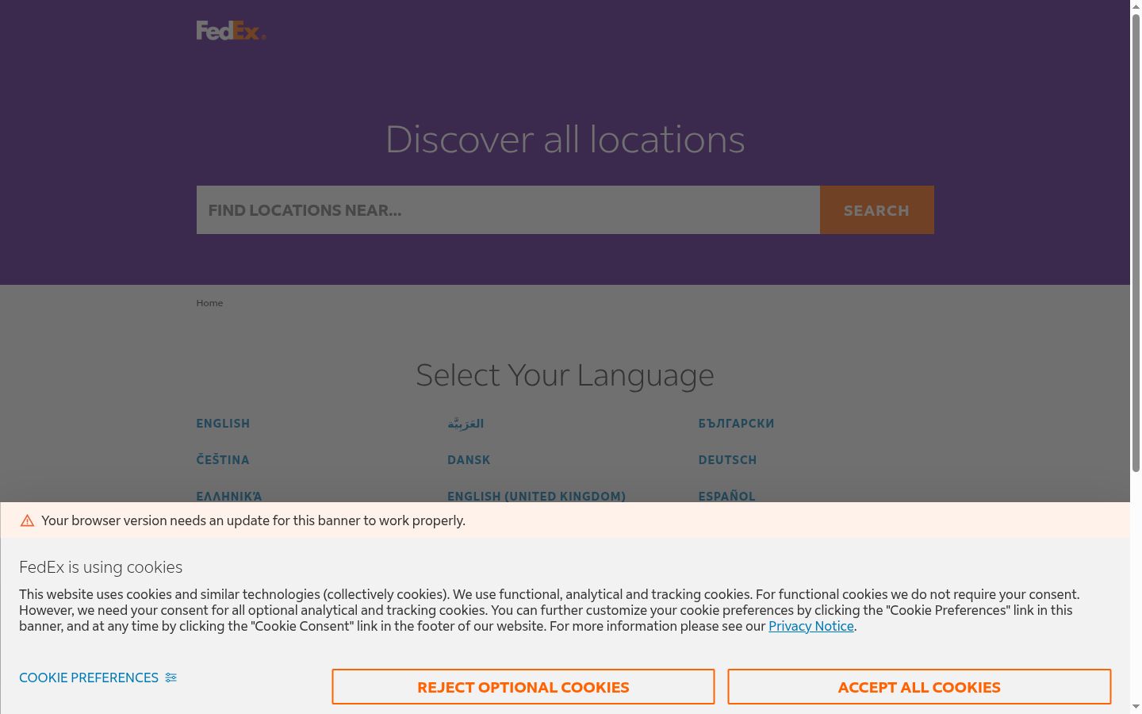The height and width of the screenshot is (714, 1142).
Task: Click the 'Discover all locations' heading
Action: click(x=565, y=140)
